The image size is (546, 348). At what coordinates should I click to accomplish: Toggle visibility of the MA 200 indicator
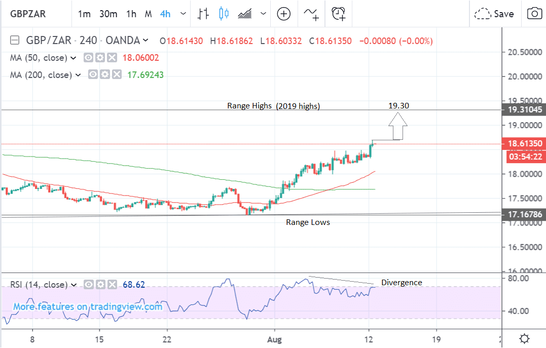point(93,75)
